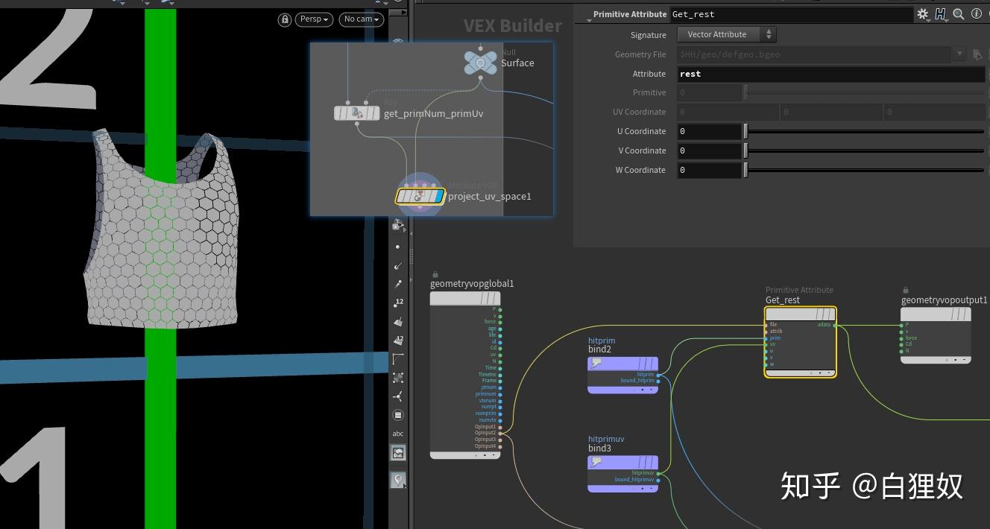Click the lock icon above geometryvopglobal1
990x529 pixels.
click(x=435, y=275)
